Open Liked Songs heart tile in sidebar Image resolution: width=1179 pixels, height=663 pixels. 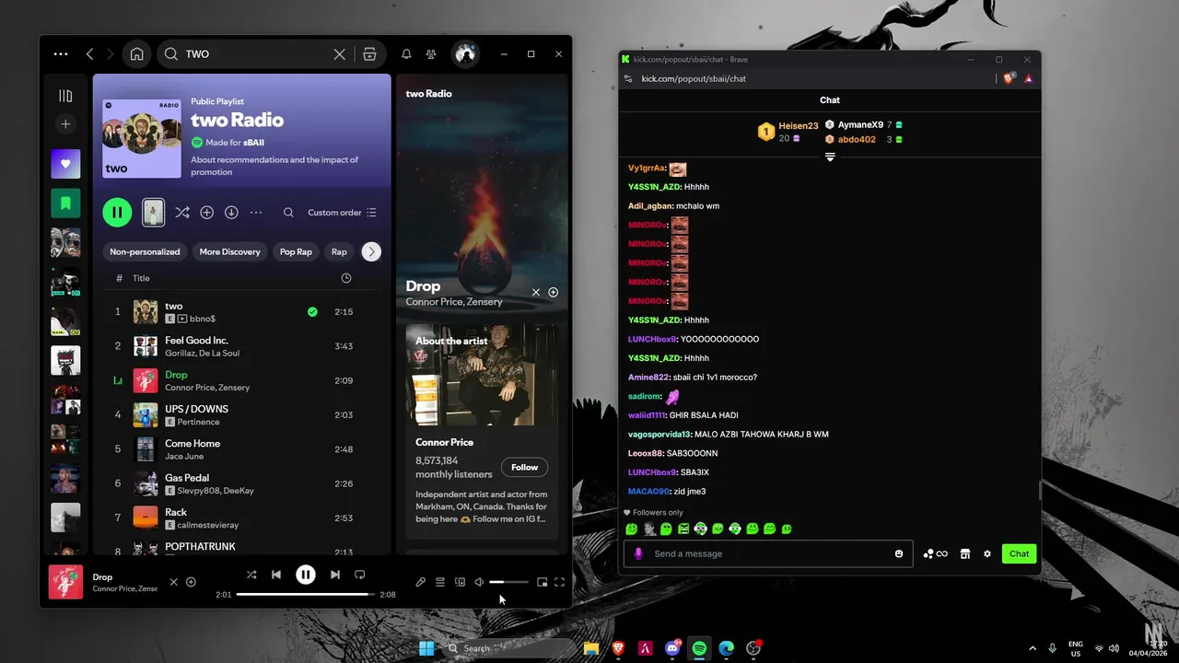65,164
